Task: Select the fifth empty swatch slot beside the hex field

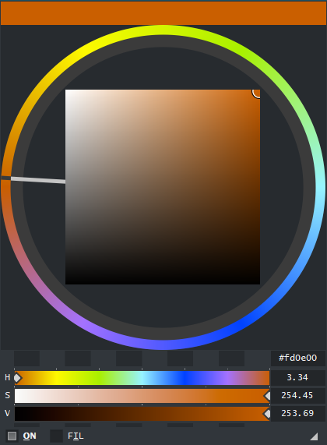Action: pyautogui.click(x=231, y=358)
